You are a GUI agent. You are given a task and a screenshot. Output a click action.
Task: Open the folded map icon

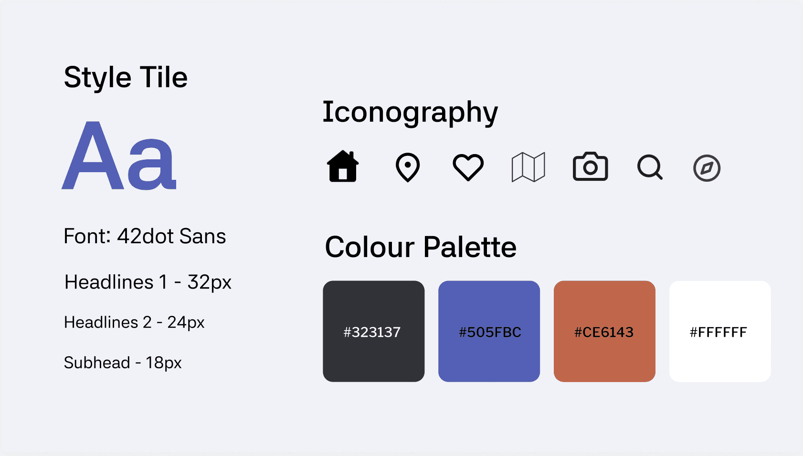point(528,167)
